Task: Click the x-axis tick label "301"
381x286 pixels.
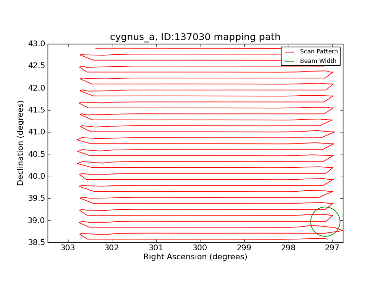Action: [x=156, y=247]
